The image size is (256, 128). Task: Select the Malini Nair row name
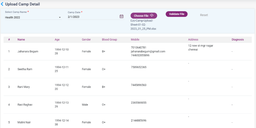click(24, 122)
